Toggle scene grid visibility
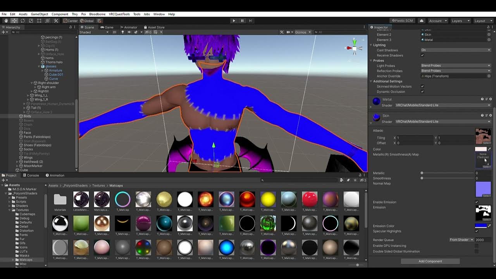Image resolution: width=496 pixels, height=279 pixels. [156, 32]
